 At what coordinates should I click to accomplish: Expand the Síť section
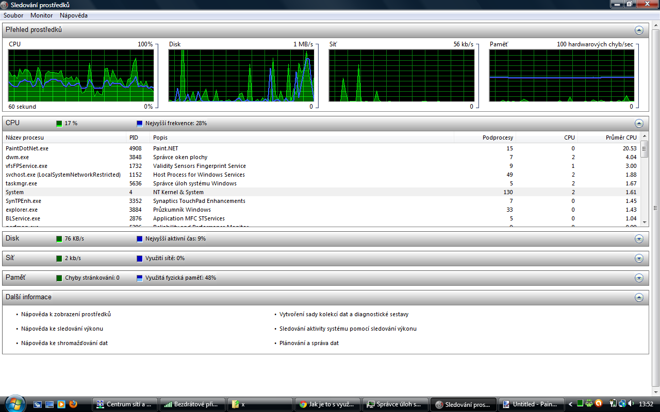pos(639,259)
